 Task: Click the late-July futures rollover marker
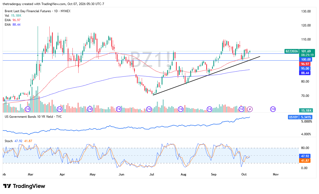[x=180, y=109]
